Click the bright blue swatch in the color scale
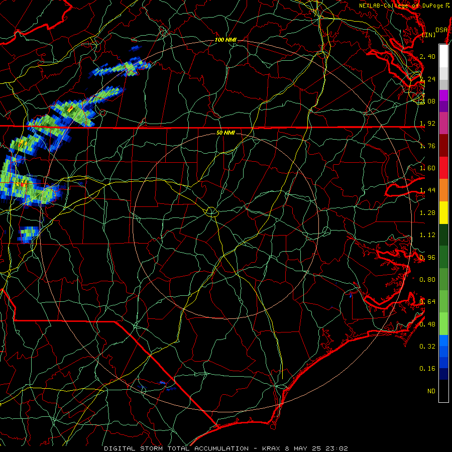This screenshot has width=452, height=452. [443, 341]
